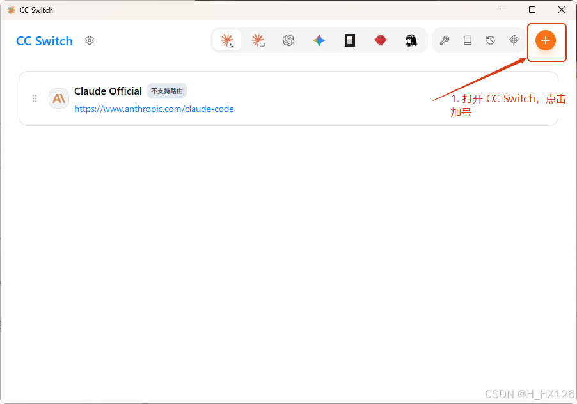
Task: Click the CC Switch blue title
Action: (45, 41)
